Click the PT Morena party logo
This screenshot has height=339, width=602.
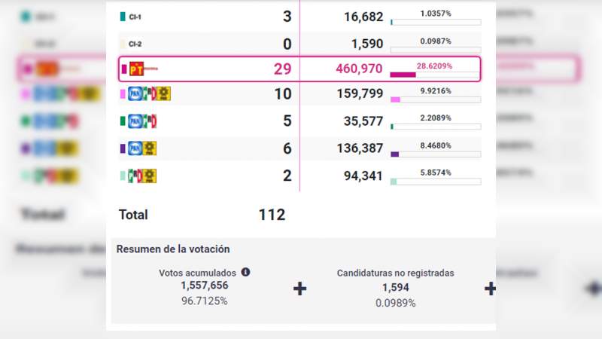(144, 69)
